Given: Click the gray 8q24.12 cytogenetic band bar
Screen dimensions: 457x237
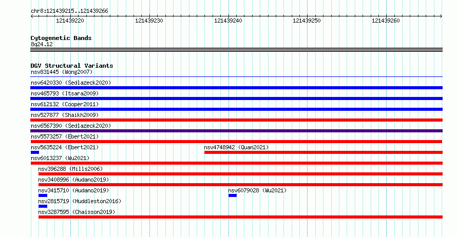Looking at the screenshot, I should click(x=236, y=50).
